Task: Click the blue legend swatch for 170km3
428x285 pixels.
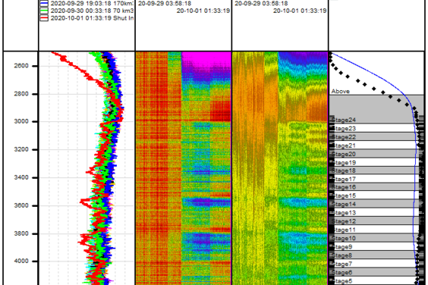Action: click(x=44, y=4)
